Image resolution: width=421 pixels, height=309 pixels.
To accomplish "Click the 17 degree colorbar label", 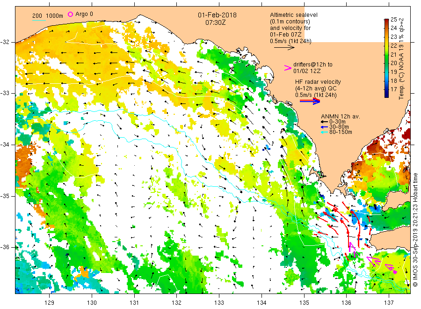I will click(393, 89).
